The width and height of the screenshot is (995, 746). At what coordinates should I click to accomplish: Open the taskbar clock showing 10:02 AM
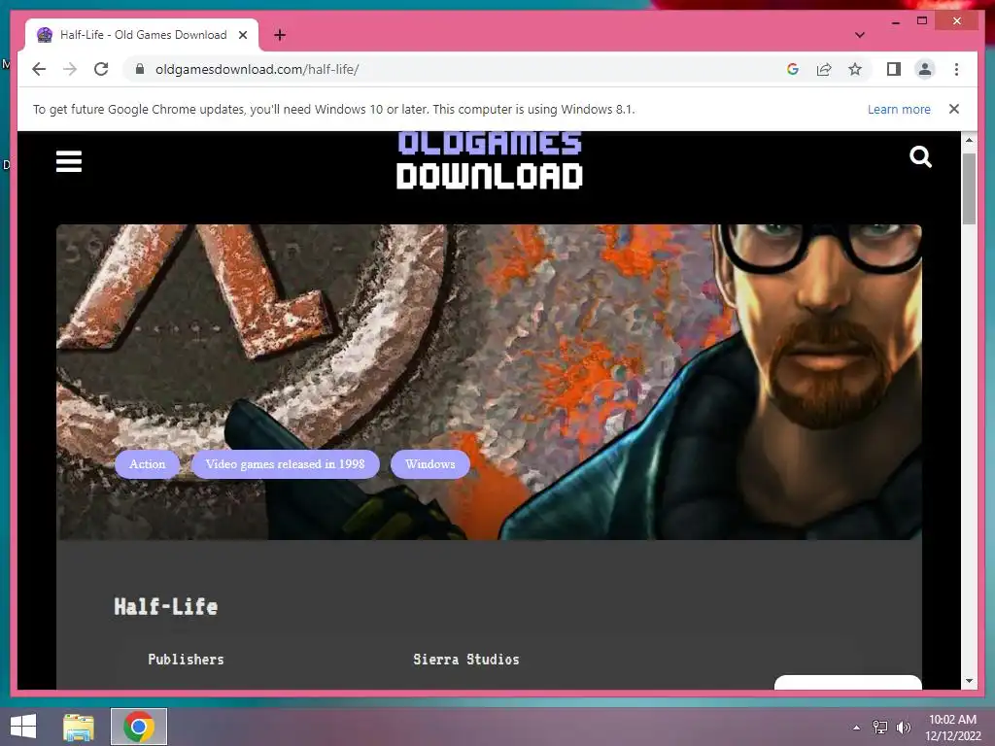click(952, 728)
